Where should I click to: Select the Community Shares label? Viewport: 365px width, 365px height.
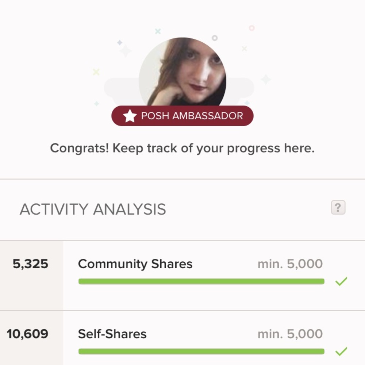pyautogui.click(x=135, y=264)
